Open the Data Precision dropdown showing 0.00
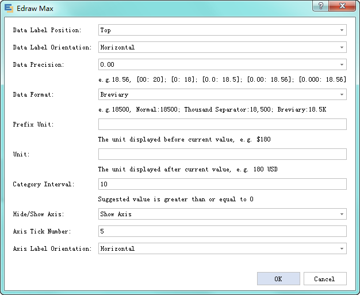 pos(222,64)
